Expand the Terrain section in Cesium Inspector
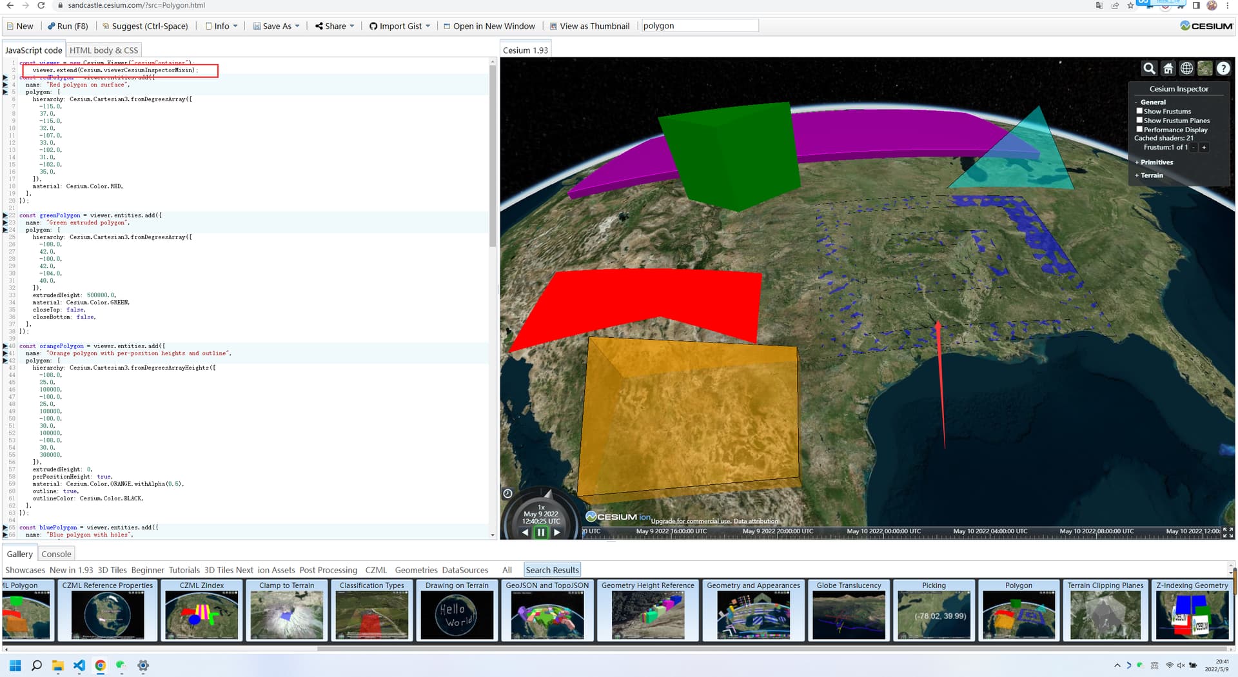Image resolution: width=1238 pixels, height=677 pixels. click(x=1149, y=175)
